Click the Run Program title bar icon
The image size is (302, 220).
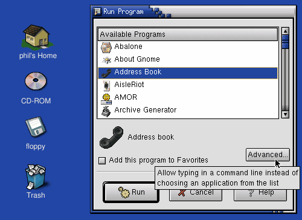97,11
